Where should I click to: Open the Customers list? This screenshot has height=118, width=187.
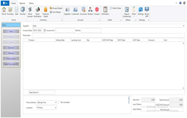click(75, 11)
